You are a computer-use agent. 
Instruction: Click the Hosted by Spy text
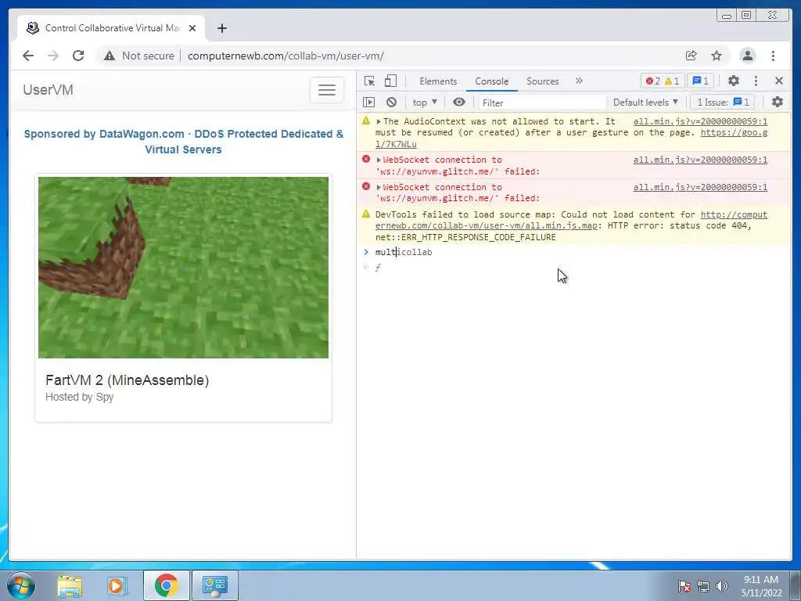click(x=79, y=397)
